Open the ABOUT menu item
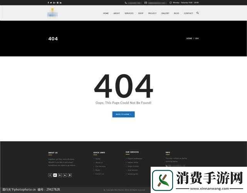This screenshot has width=247, height=193. [x=117, y=13]
